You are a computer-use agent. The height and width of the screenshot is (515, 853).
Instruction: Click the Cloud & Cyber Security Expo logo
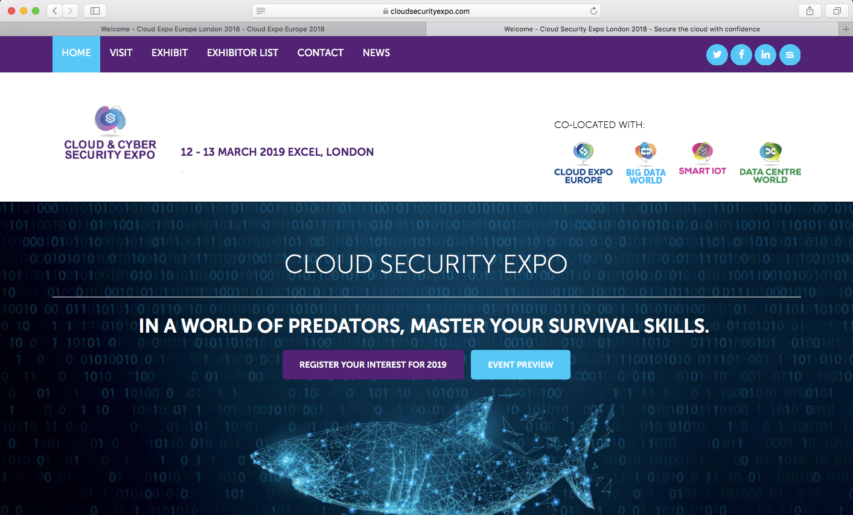tap(110, 133)
